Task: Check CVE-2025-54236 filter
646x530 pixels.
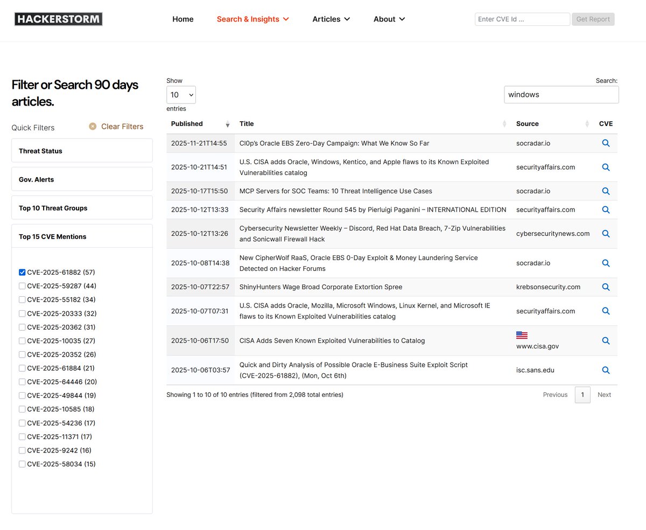Action: tap(22, 423)
